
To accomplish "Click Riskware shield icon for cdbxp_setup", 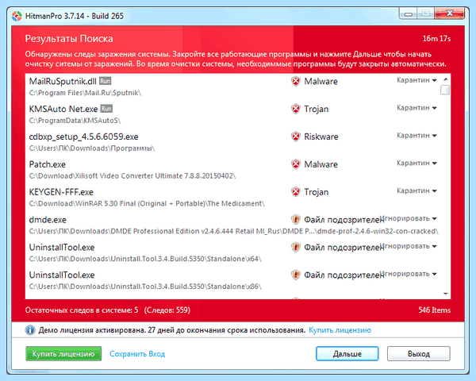I will click(295, 137).
